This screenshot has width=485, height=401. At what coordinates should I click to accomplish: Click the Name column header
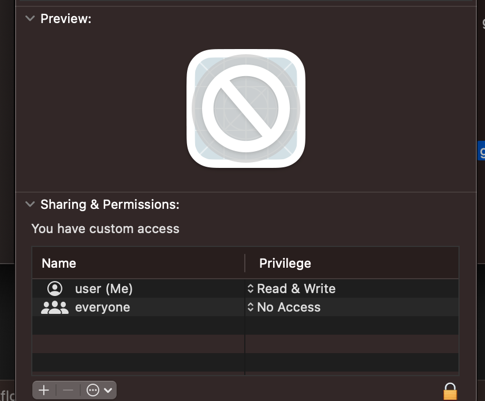click(59, 263)
